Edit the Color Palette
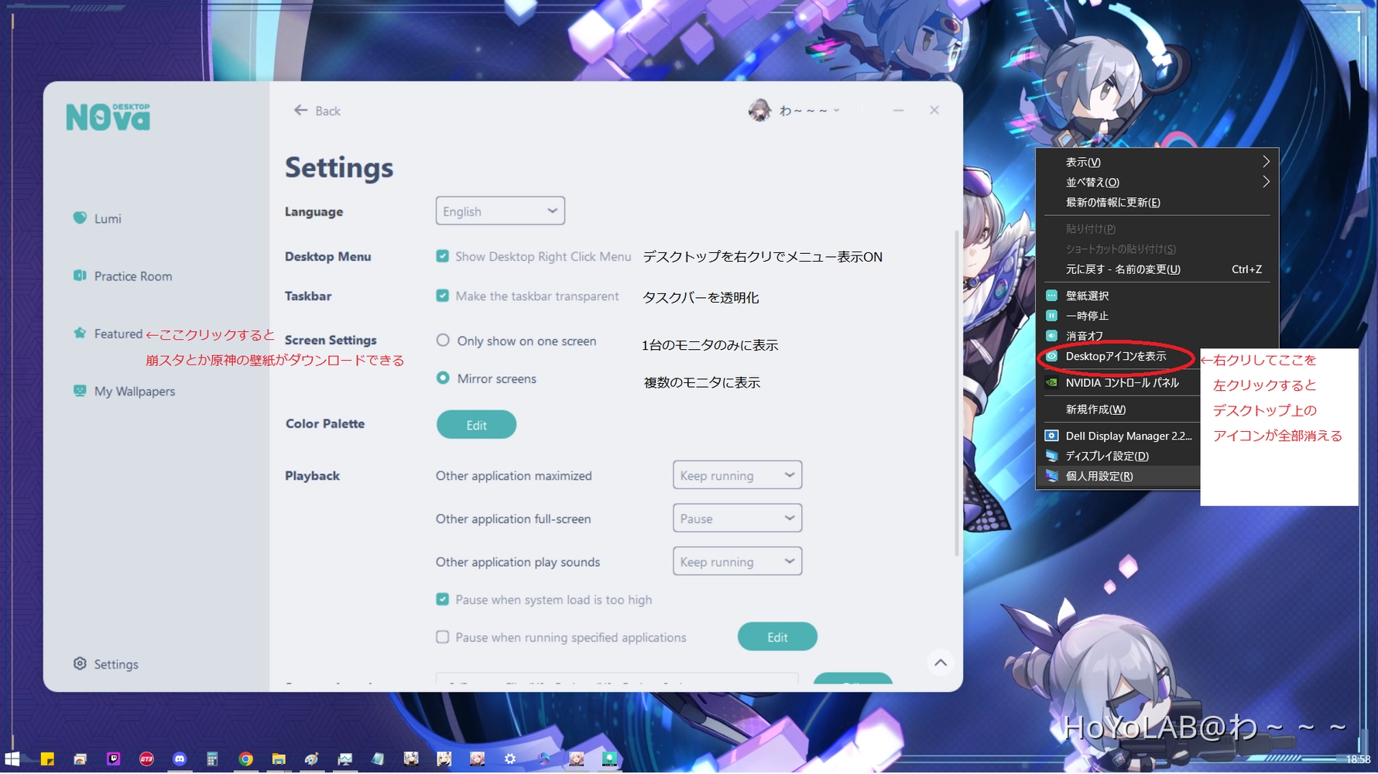The image size is (1378, 774). pos(475,424)
